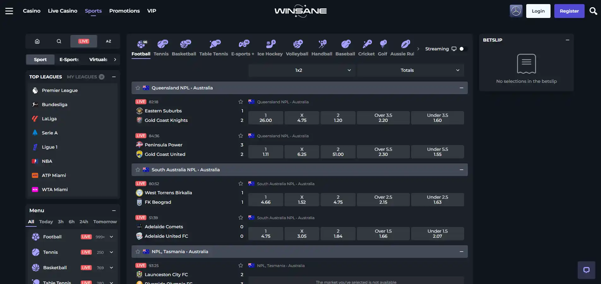Open the Totals market dropdown

pos(410,70)
